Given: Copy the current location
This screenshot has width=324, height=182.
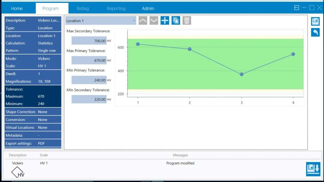Looking at the screenshot, I should click(x=175, y=21).
